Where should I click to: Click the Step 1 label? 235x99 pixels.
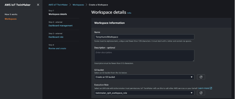(51, 11)
